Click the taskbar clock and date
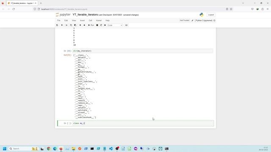 pos(263,149)
